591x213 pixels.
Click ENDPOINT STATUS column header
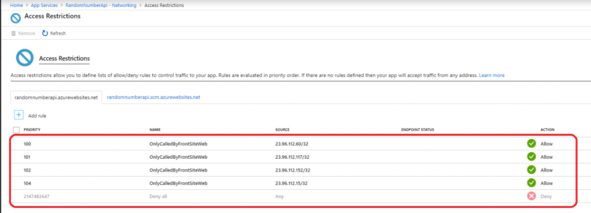418,130
